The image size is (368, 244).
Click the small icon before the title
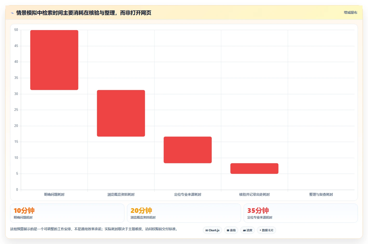12,13
